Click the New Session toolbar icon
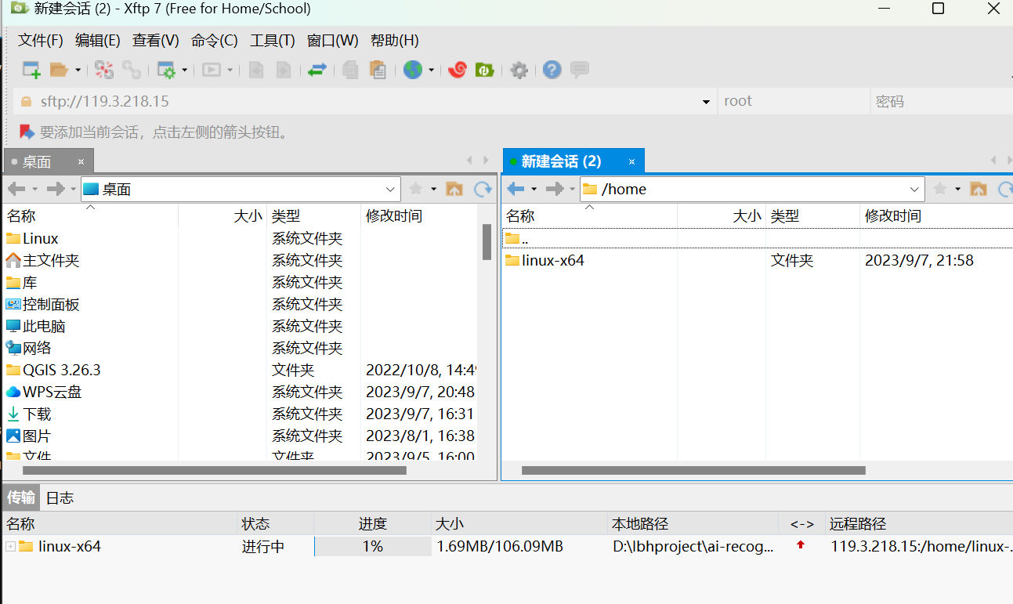The height and width of the screenshot is (604, 1013). click(31, 70)
